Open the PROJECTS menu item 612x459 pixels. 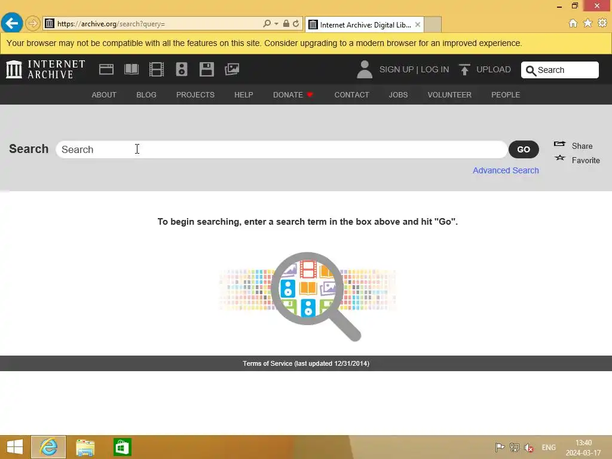coord(195,95)
